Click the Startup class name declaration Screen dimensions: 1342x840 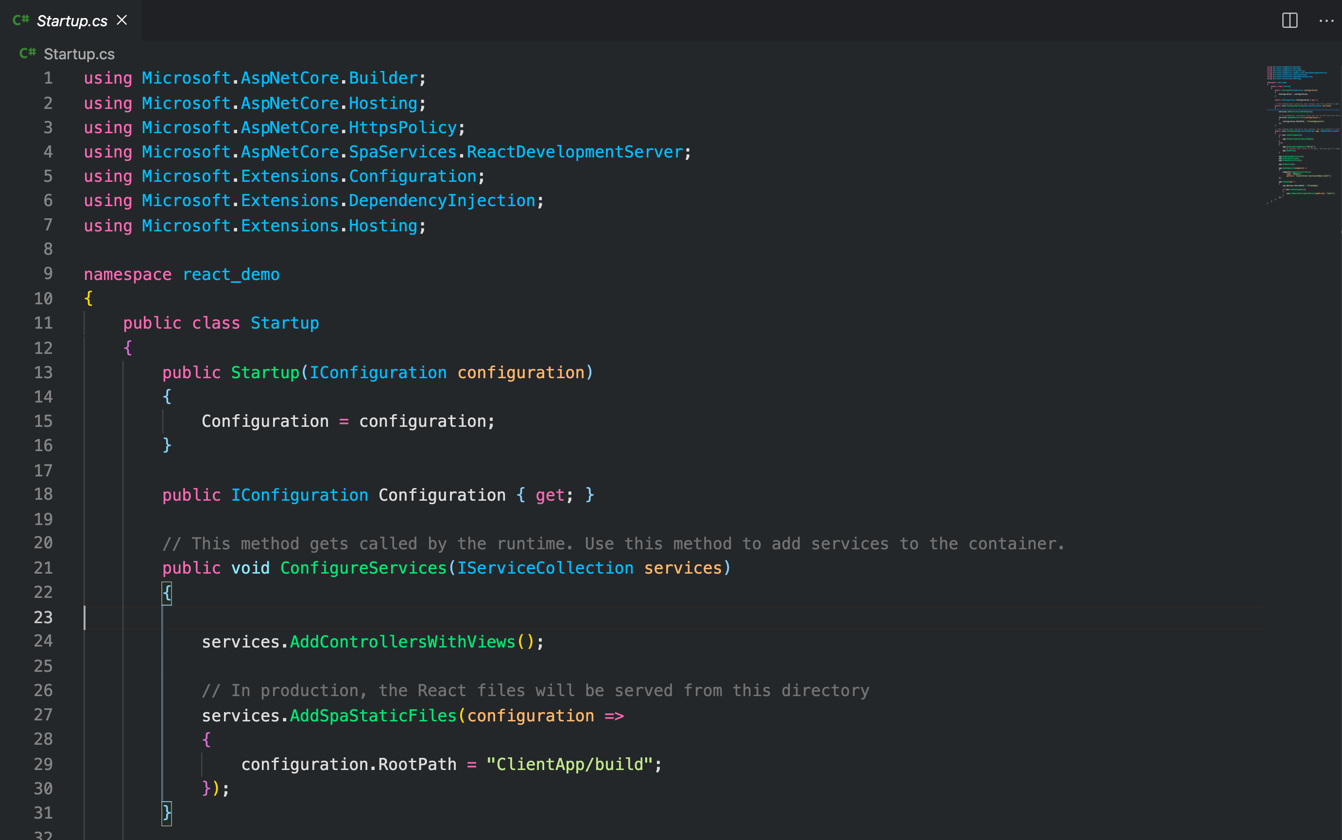click(x=284, y=323)
